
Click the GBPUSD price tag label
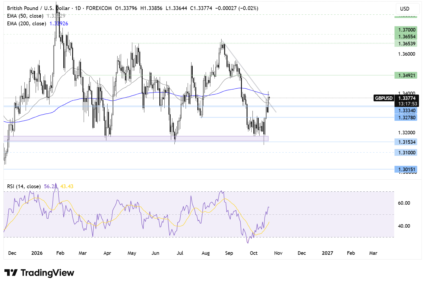(x=384, y=98)
